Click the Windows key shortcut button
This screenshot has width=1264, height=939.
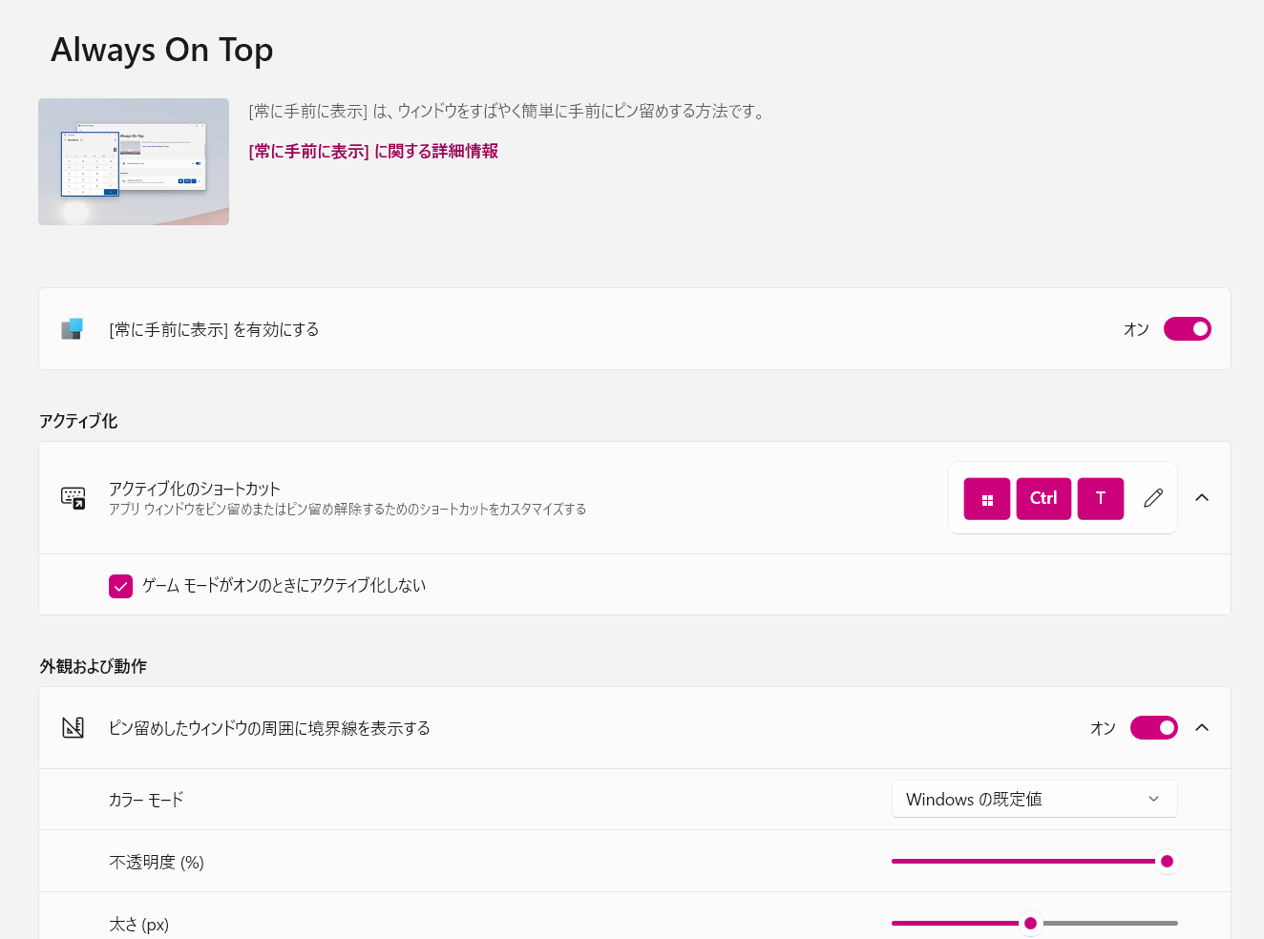click(987, 499)
